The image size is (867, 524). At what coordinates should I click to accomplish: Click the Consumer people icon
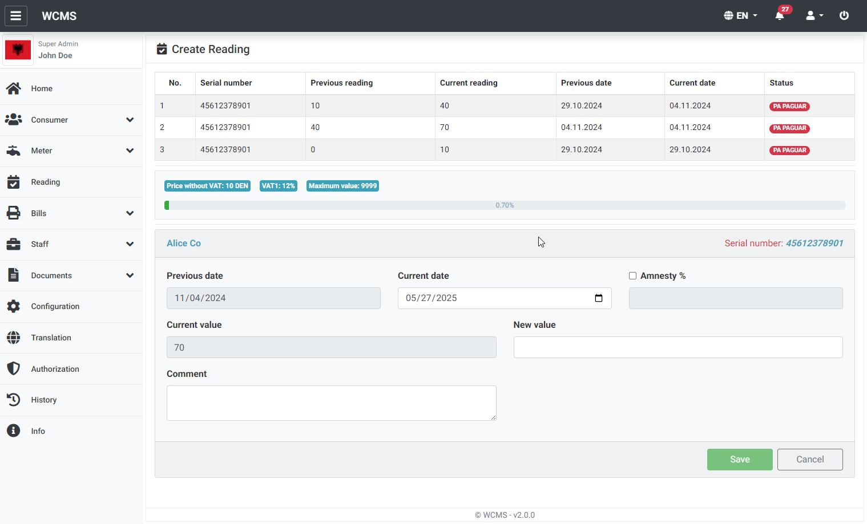[x=14, y=120]
